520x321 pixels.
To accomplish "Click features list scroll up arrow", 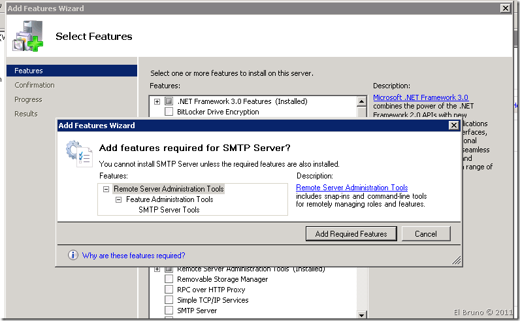I will (x=362, y=101).
